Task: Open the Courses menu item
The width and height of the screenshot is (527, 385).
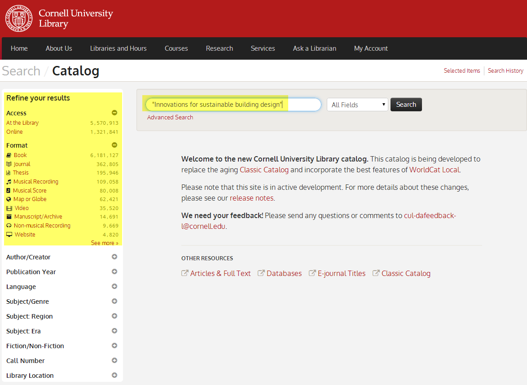Action: pyautogui.click(x=176, y=48)
